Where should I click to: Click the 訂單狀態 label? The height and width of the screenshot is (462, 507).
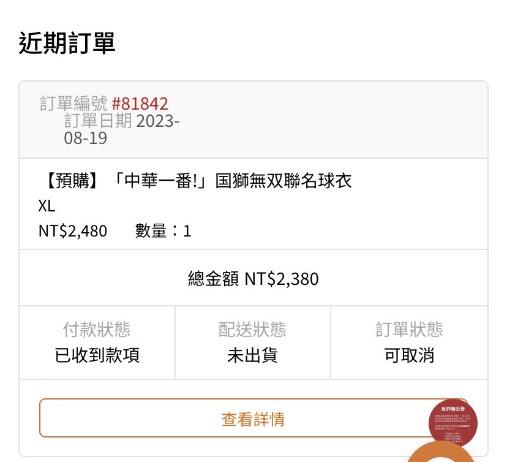(x=409, y=330)
